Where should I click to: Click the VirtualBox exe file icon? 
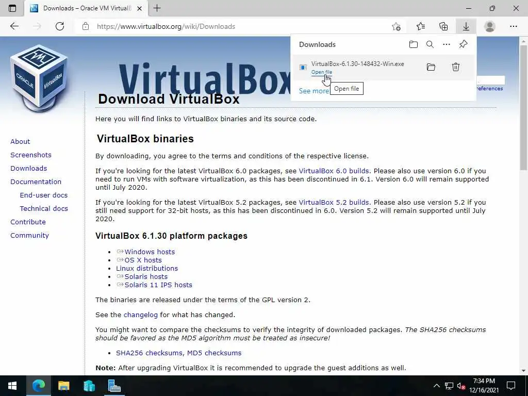303,68
